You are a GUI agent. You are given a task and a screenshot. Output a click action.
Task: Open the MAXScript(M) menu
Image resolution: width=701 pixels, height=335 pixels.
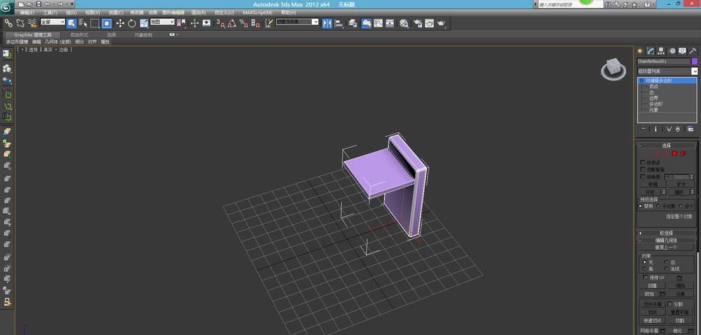[x=257, y=13]
